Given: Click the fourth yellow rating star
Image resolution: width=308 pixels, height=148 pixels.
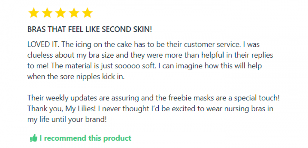Looking at the screenshot, I should (74, 13).
